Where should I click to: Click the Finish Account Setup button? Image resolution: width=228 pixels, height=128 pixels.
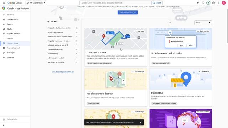click(128, 12)
